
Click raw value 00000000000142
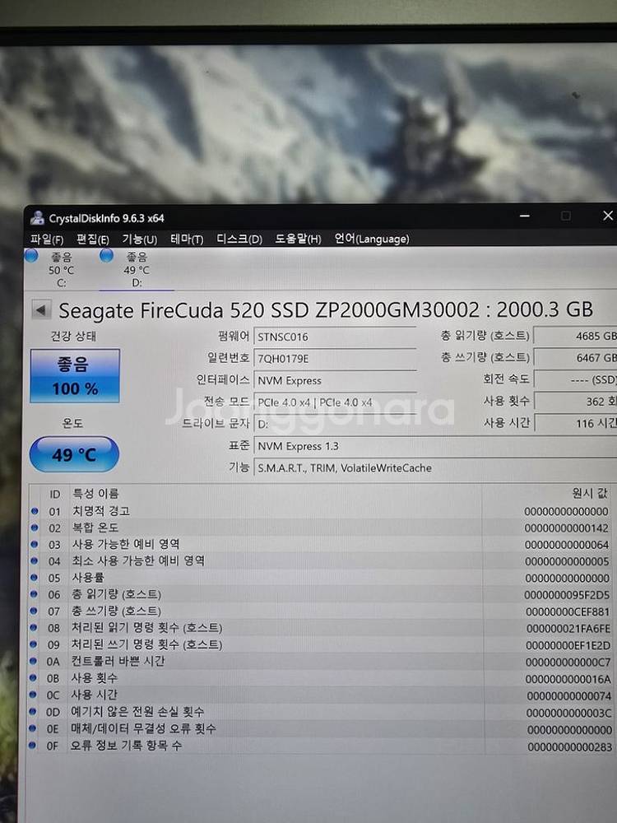pyautogui.click(x=567, y=528)
